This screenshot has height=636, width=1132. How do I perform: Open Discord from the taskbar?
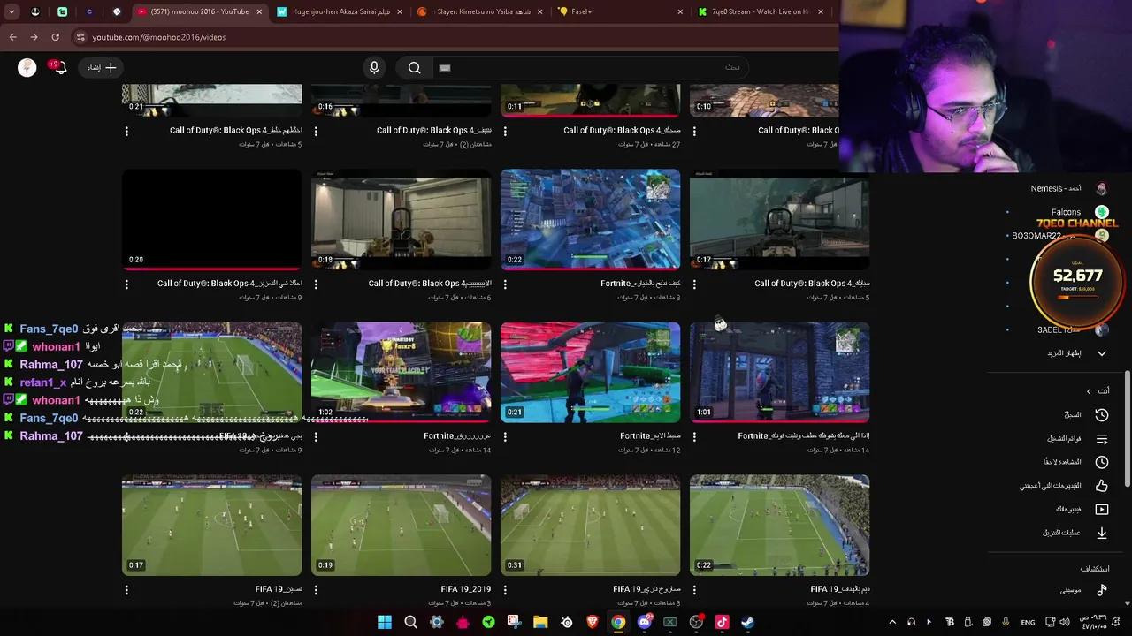[x=644, y=622]
